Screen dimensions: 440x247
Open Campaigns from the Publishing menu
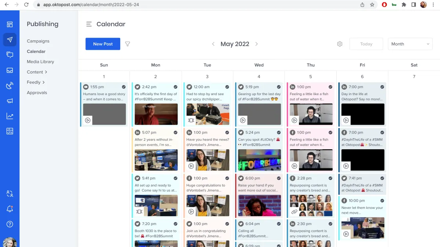[x=38, y=41]
